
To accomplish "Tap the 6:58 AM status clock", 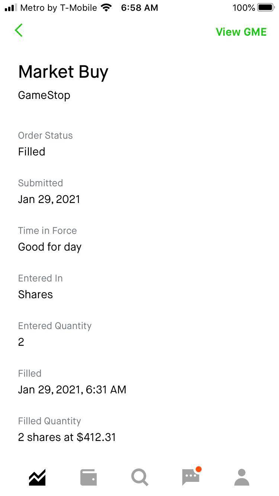I will [x=139, y=8].
